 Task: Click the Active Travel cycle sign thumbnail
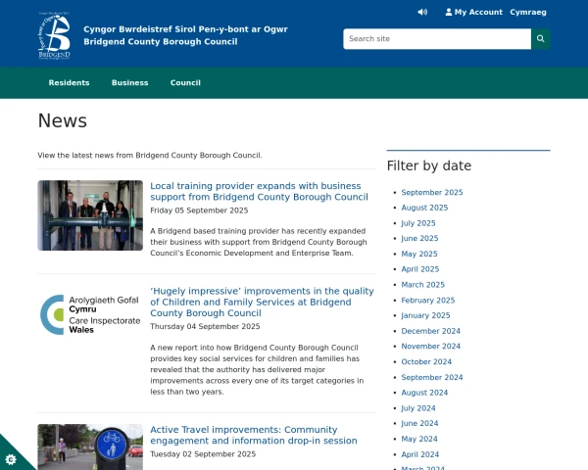point(90,446)
